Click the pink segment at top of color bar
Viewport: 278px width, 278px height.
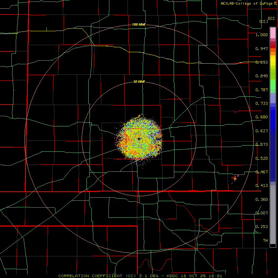[273, 33]
